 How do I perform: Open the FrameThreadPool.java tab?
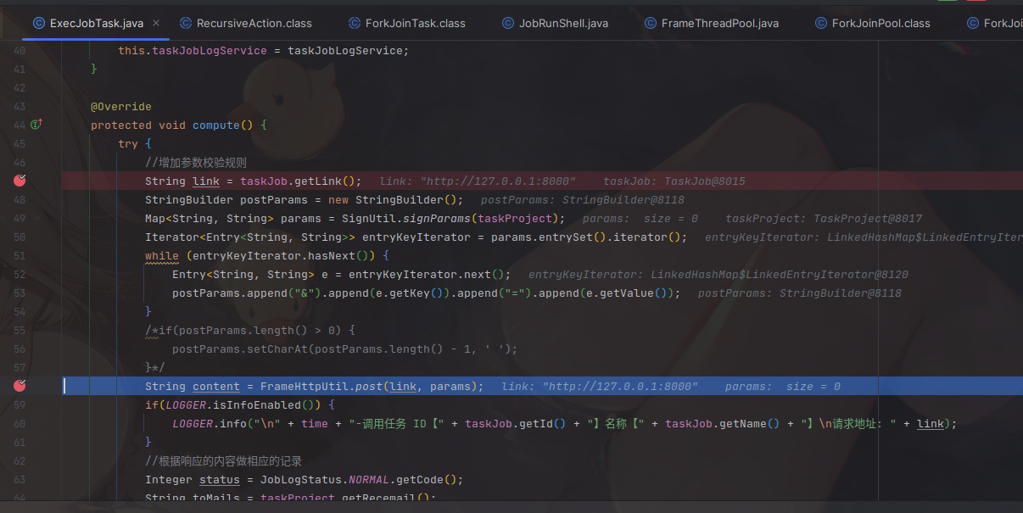click(719, 23)
